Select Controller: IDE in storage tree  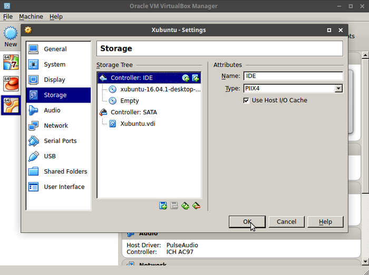click(149, 78)
